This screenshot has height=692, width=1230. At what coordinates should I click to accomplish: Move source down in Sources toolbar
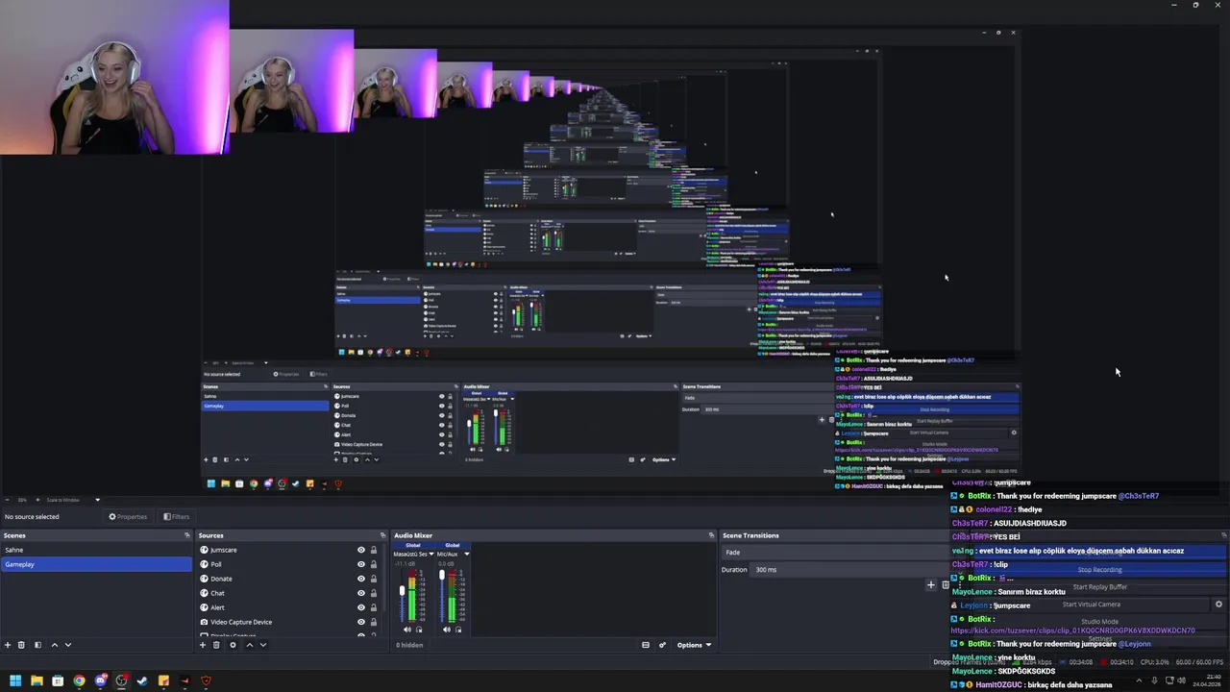(262, 645)
